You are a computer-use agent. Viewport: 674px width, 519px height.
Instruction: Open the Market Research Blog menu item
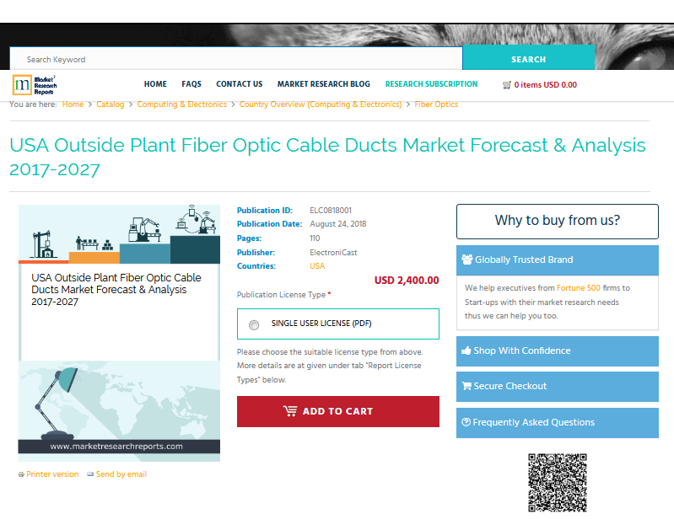323,84
